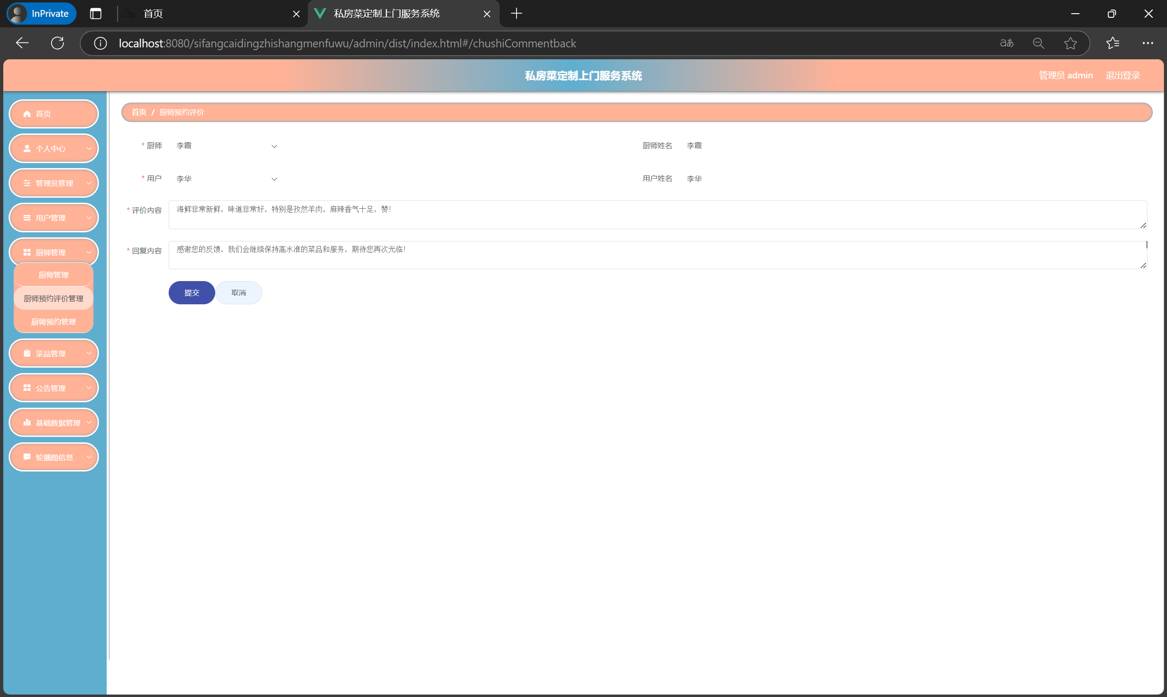Click the InPrivate profile badge
Image resolution: width=1167 pixels, height=697 pixels.
pos(41,14)
